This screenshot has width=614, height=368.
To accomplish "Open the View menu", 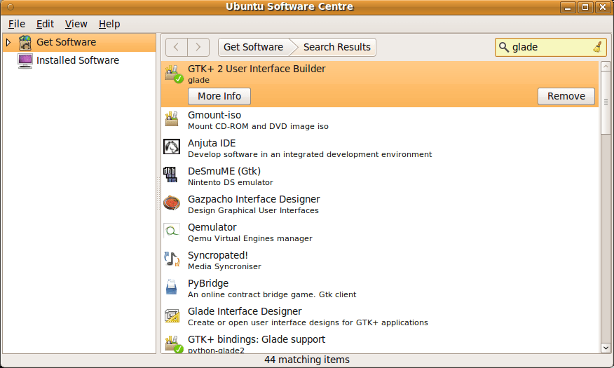I will pyautogui.click(x=76, y=25).
